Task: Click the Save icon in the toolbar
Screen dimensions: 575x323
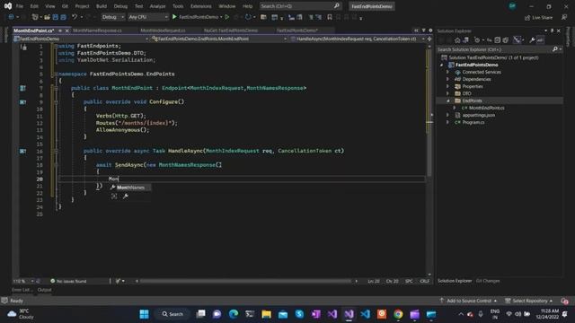Action: [56, 17]
